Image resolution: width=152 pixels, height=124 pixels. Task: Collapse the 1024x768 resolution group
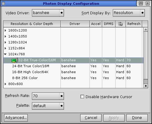(5, 54)
